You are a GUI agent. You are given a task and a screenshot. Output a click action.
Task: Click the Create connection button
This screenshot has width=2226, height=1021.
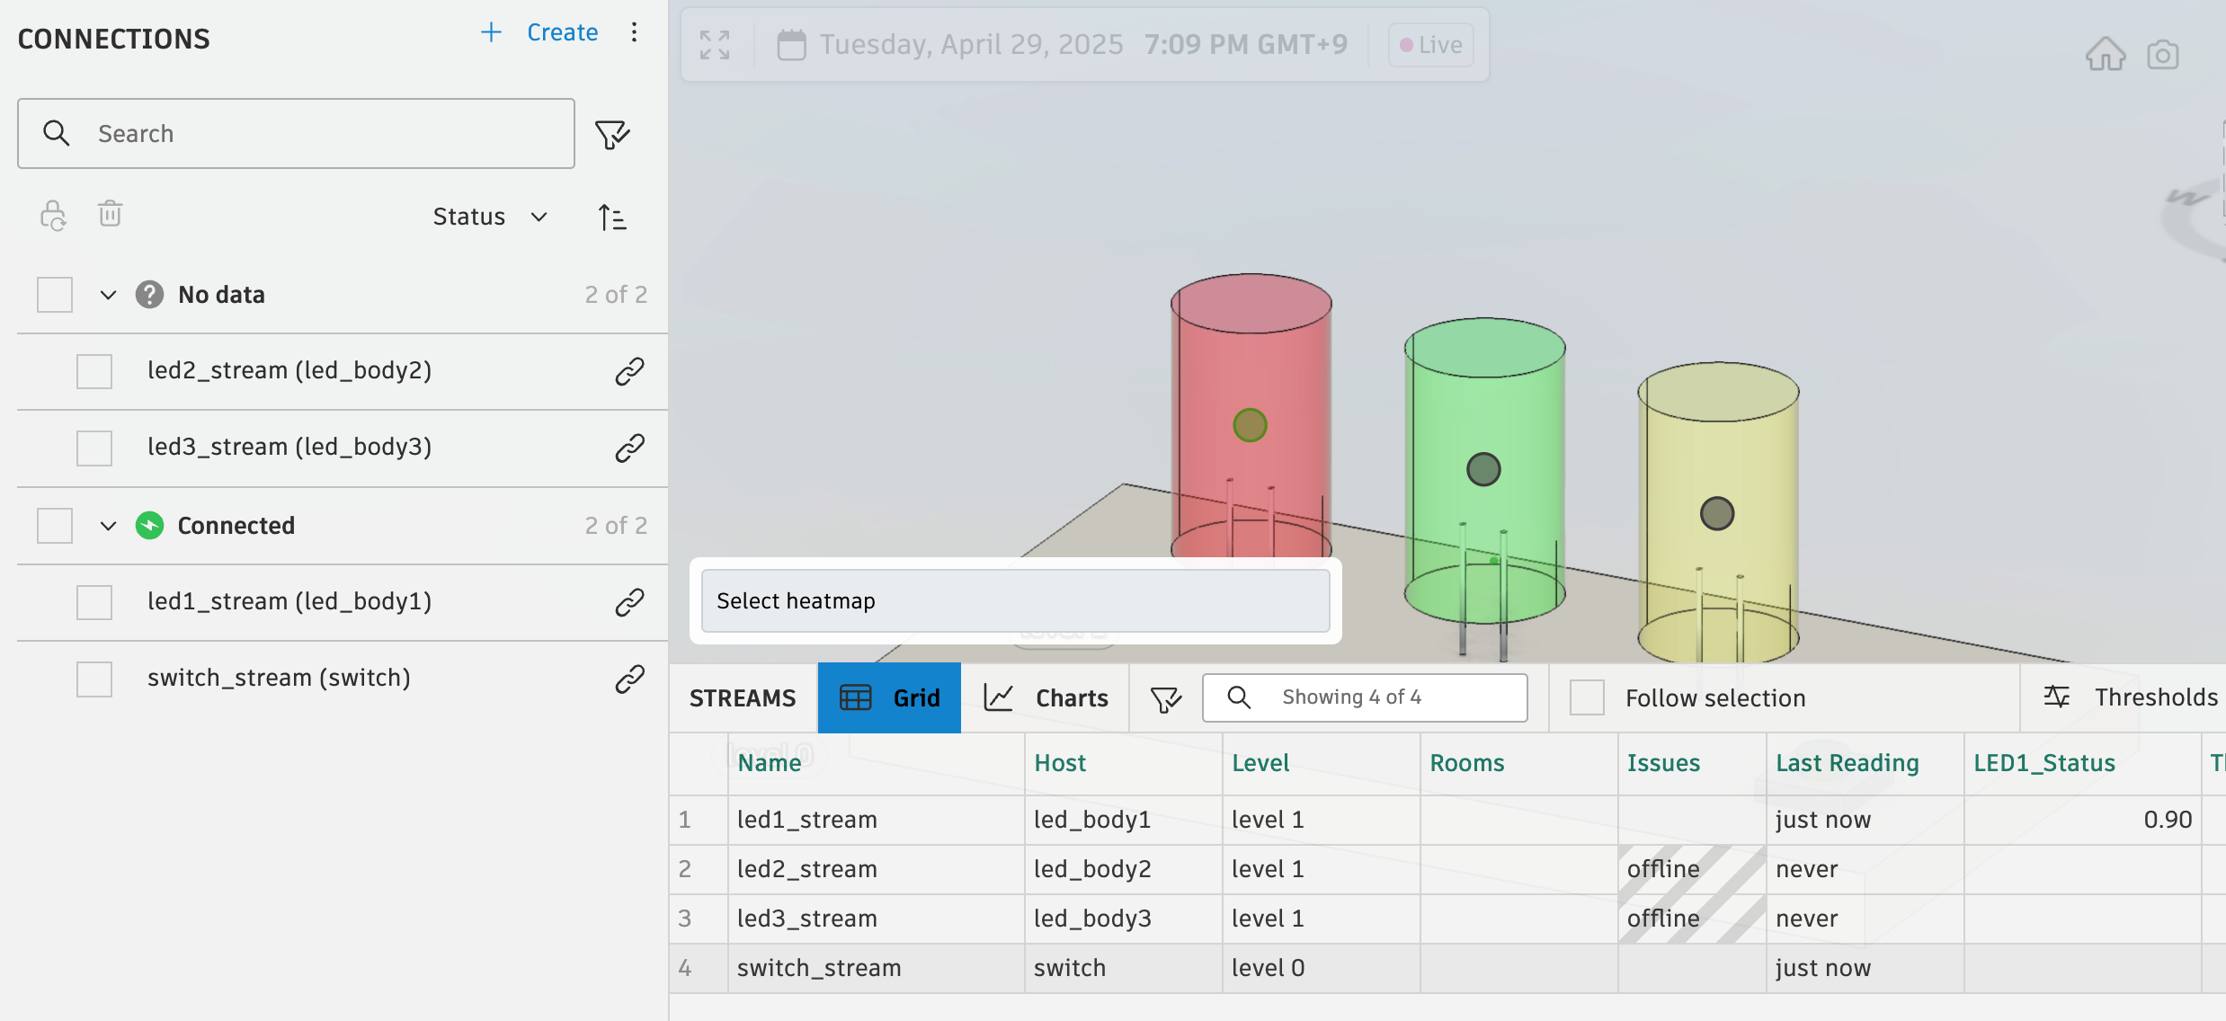pyautogui.click(x=539, y=32)
